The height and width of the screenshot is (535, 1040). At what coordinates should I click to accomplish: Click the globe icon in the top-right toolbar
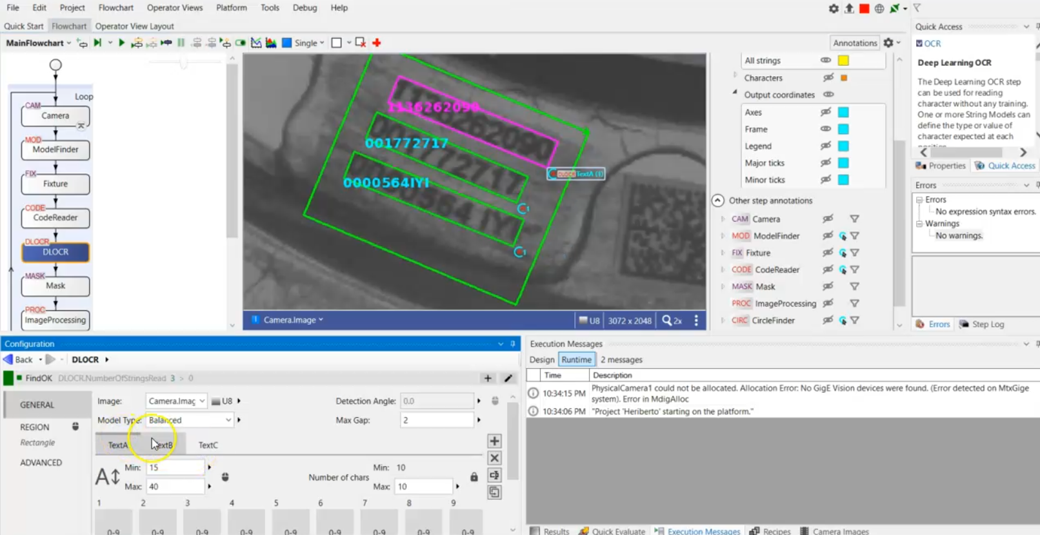pyautogui.click(x=879, y=8)
